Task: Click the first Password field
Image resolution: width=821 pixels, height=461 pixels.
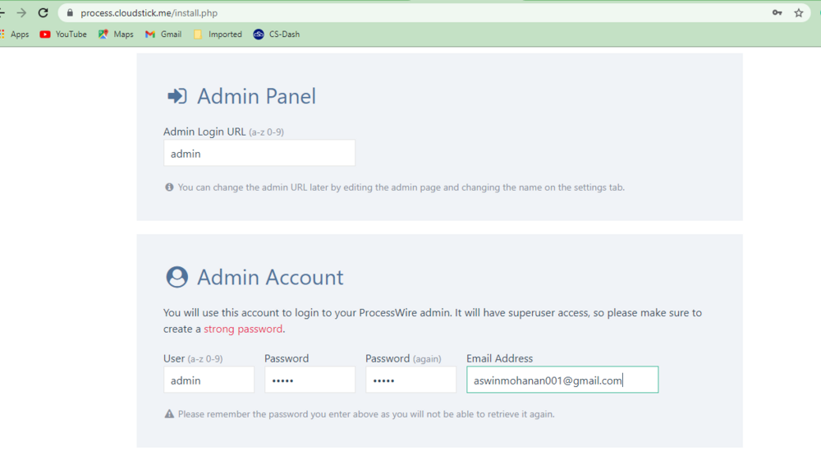Action: tap(310, 380)
